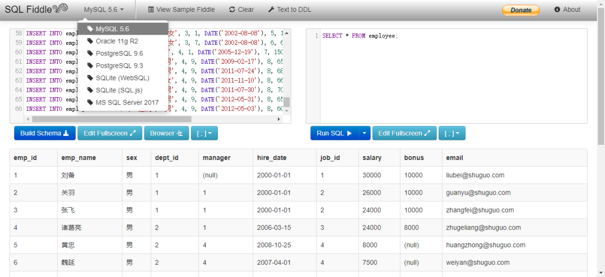Click the Run SQL button
Image resolution: width=605 pixels, height=277 pixels.
(334, 133)
